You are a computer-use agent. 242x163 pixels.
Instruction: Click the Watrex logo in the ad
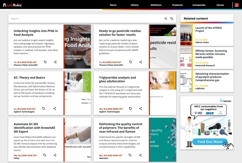226,100
